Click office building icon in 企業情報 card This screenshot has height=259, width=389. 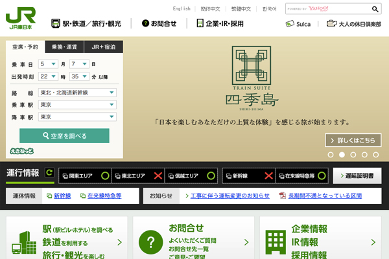click(276, 242)
